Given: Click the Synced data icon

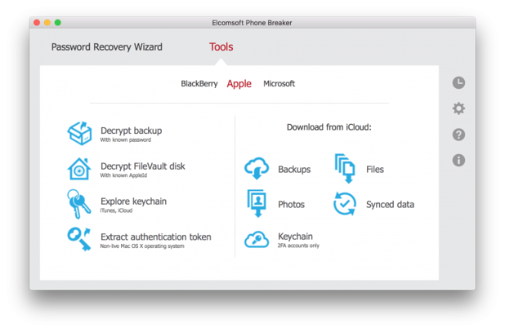Looking at the screenshot, I should 345,204.
